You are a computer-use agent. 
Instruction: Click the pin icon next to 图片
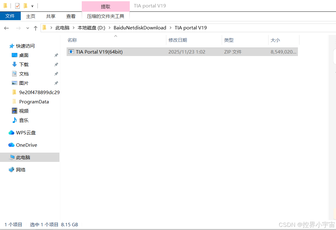(56, 83)
